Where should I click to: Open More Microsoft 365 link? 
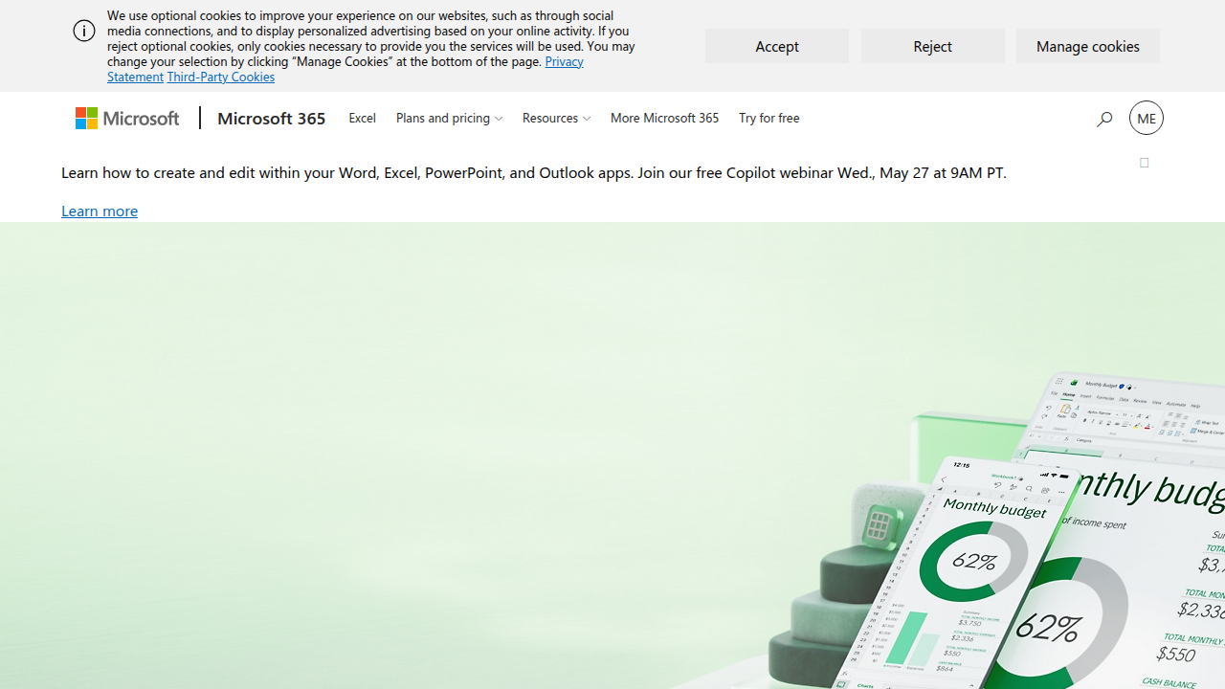click(x=664, y=118)
